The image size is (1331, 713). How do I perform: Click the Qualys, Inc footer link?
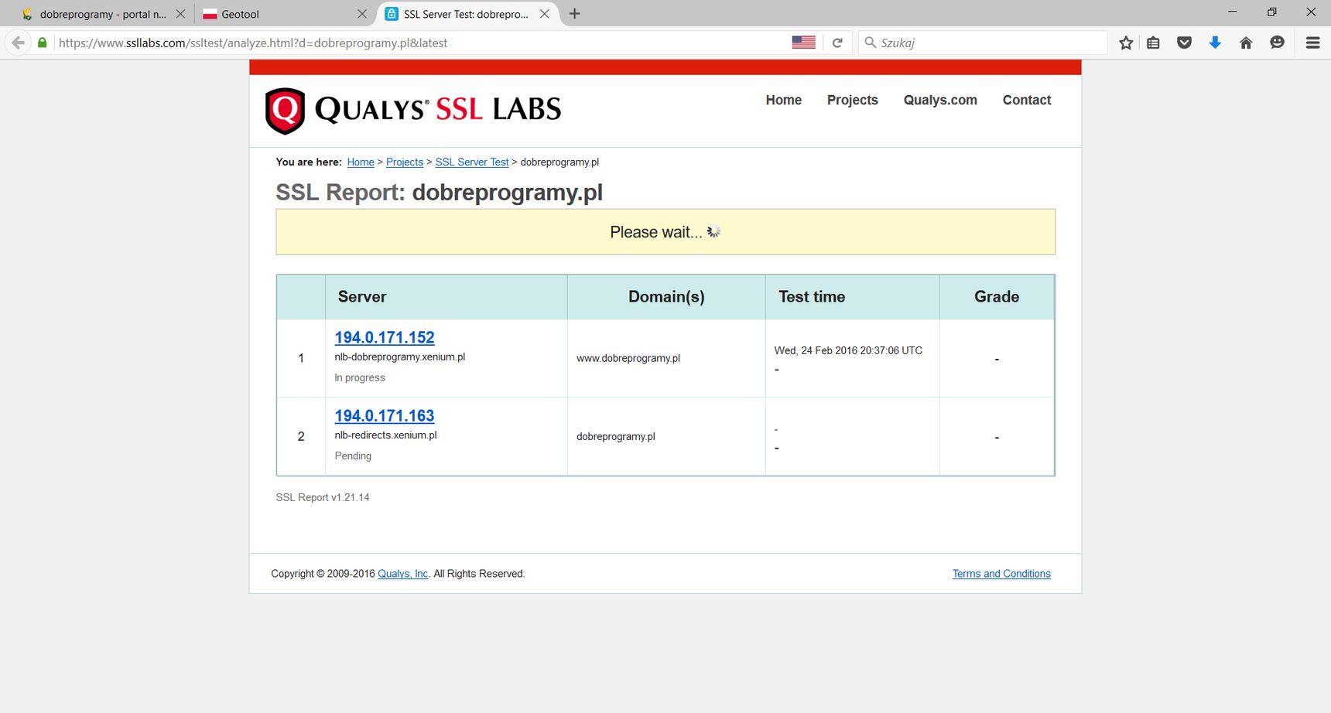tap(402, 574)
